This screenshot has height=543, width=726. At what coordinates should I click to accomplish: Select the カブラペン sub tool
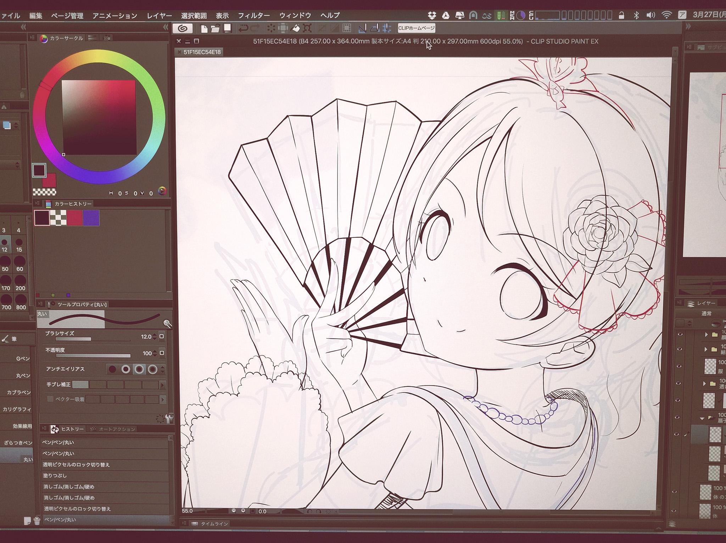point(19,393)
